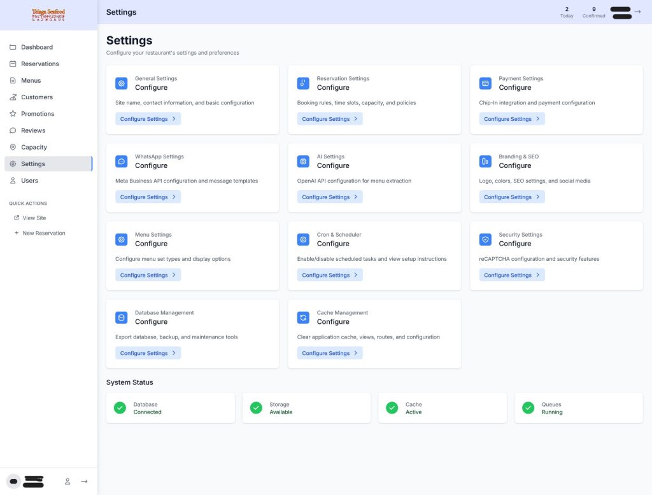Image resolution: width=652 pixels, height=495 pixels.
Task: Click the restaurant logo in sidebar header
Action: click(48, 15)
